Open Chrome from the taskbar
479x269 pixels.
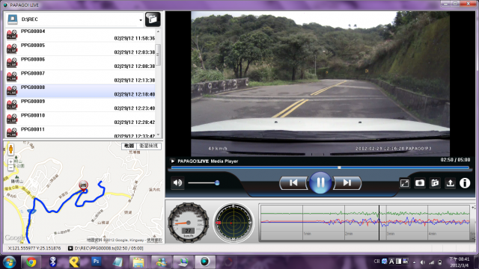(31, 262)
